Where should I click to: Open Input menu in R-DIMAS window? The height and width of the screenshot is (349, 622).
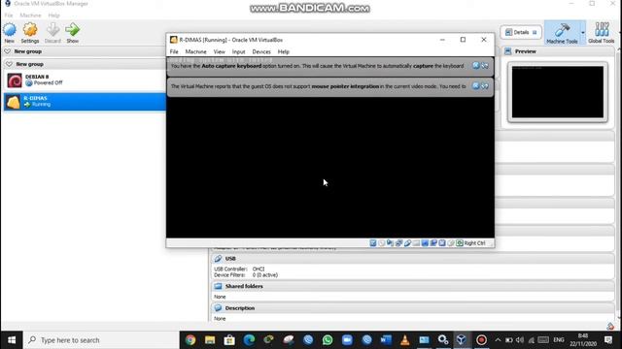click(238, 51)
